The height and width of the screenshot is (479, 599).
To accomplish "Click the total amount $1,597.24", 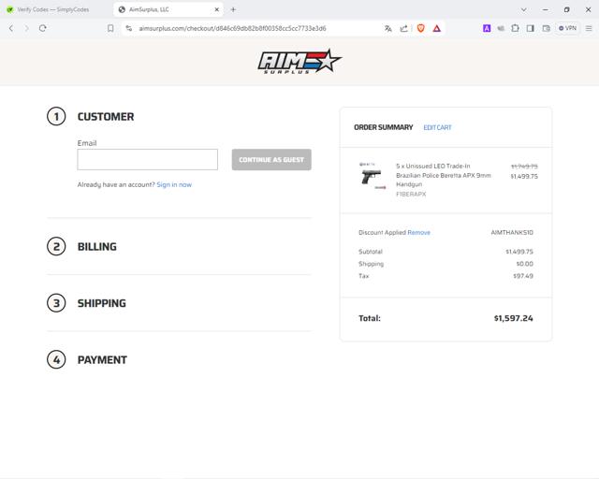I will click(514, 318).
